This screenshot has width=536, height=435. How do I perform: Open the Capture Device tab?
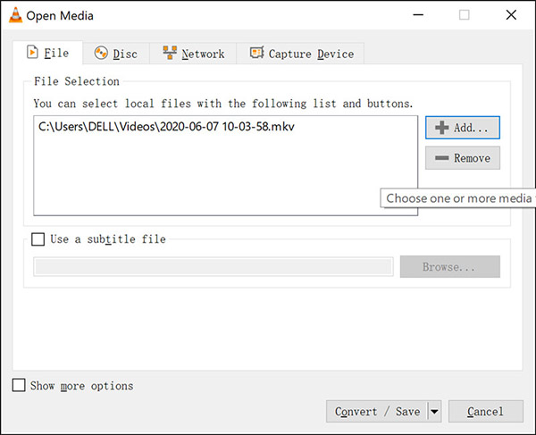[301, 54]
